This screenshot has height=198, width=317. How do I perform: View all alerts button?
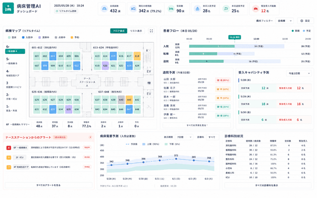pyautogui.click(x=49, y=185)
